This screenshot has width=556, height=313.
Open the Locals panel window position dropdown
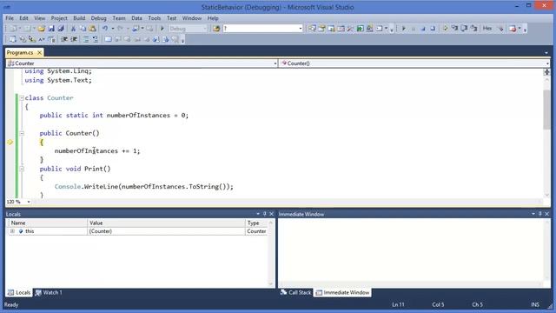[258, 214]
